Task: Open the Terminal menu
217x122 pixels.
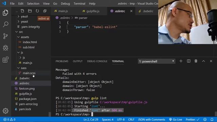Action: tap(79, 4)
